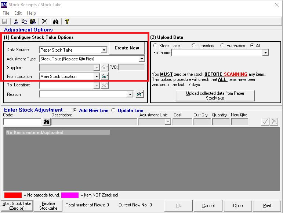Expand the Adjustment Type dropdown
Image resolution: width=283 pixels, height=213 pixels.
pyautogui.click(x=142, y=59)
